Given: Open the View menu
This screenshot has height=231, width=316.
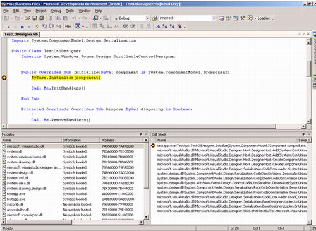Looking at the screenshot, I should click(x=27, y=11).
